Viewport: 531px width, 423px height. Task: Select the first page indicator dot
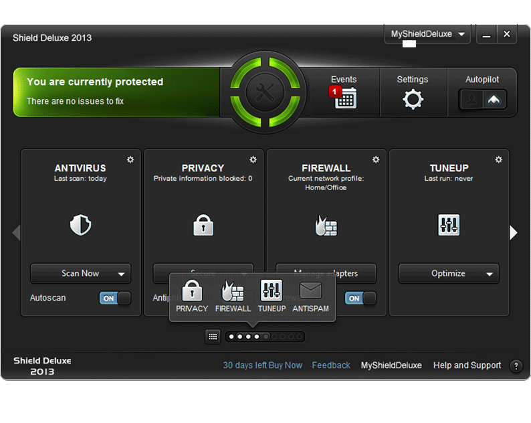[231, 337]
